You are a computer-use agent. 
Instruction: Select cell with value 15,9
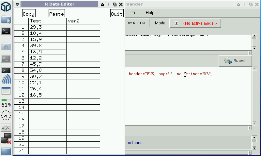47,39
